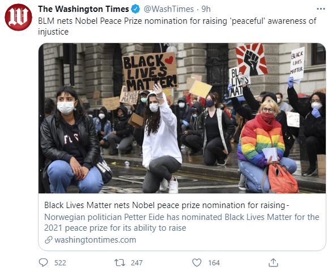
Task: Click The Washington Times avatar logo
Action: click(x=19, y=17)
